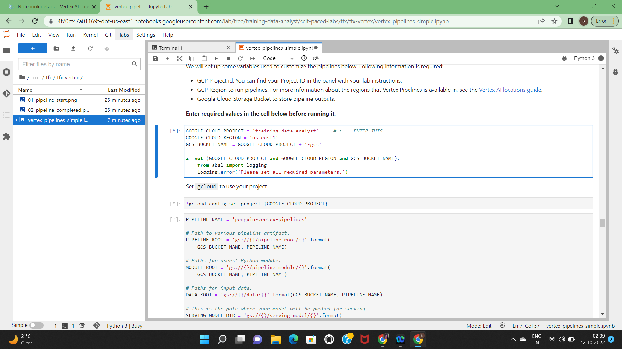
Task: Upload files using the upload icon
Action: point(73,48)
